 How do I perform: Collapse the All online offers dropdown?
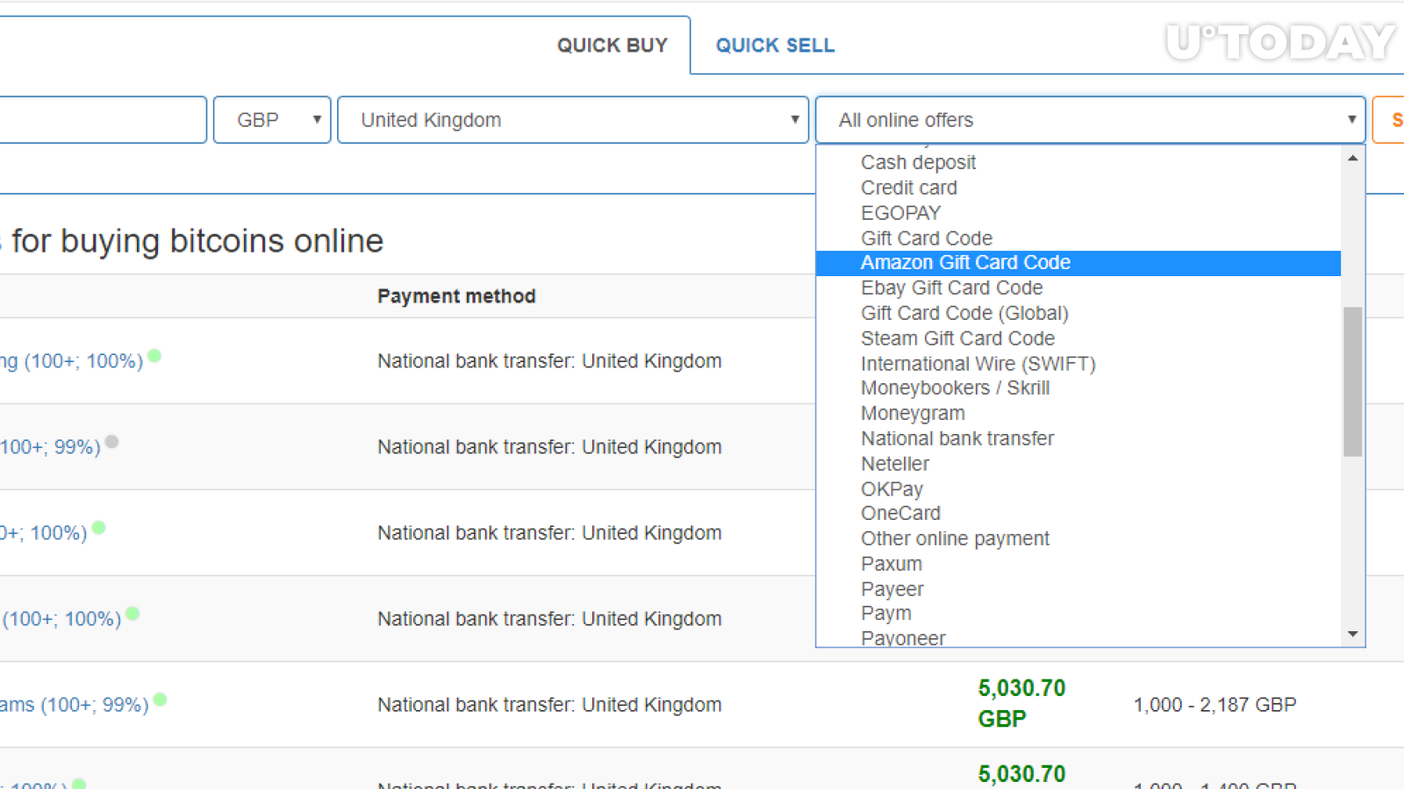coord(1090,120)
